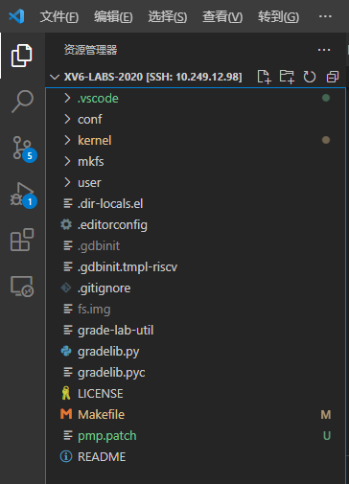Click the New Folder icon

pyautogui.click(x=287, y=77)
